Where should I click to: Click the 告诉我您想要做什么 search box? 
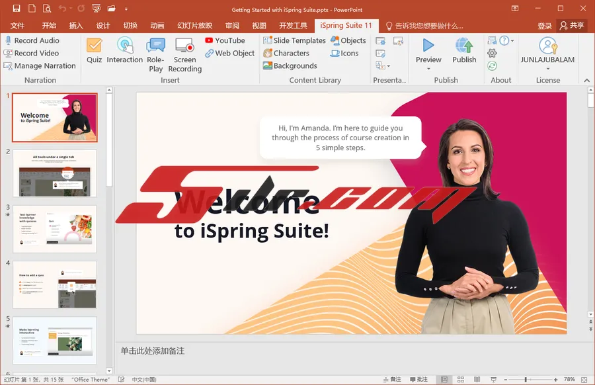tap(424, 26)
